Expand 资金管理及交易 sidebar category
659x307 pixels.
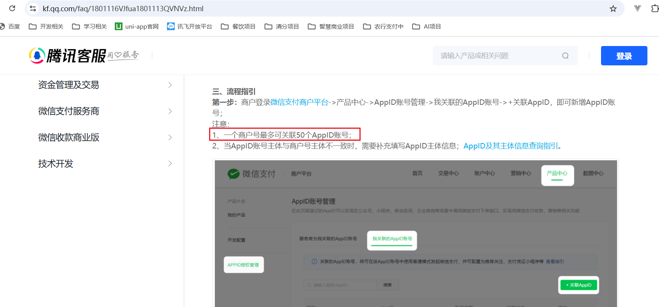(x=105, y=85)
